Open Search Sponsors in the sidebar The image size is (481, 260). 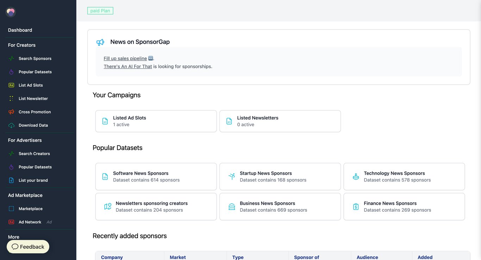pyautogui.click(x=35, y=58)
